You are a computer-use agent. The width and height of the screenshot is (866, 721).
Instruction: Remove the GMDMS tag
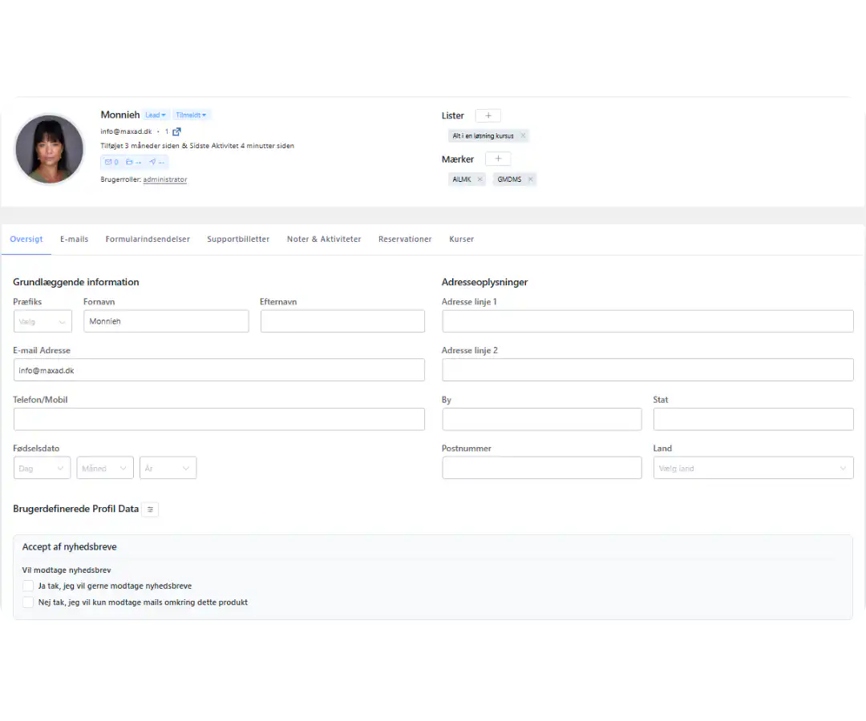pyautogui.click(x=530, y=179)
